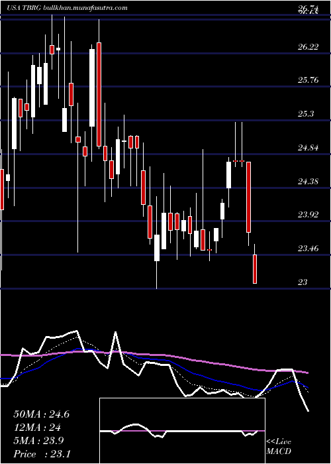331x464 pixels.
Task: Select the 23.46 price axis label
Action: (x=308, y=249)
